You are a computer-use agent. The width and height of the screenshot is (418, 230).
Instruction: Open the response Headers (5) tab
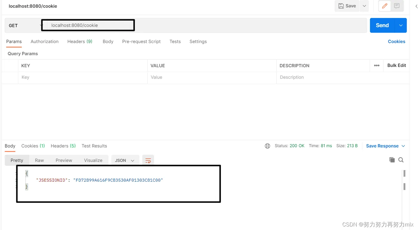pyautogui.click(x=63, y=146)
